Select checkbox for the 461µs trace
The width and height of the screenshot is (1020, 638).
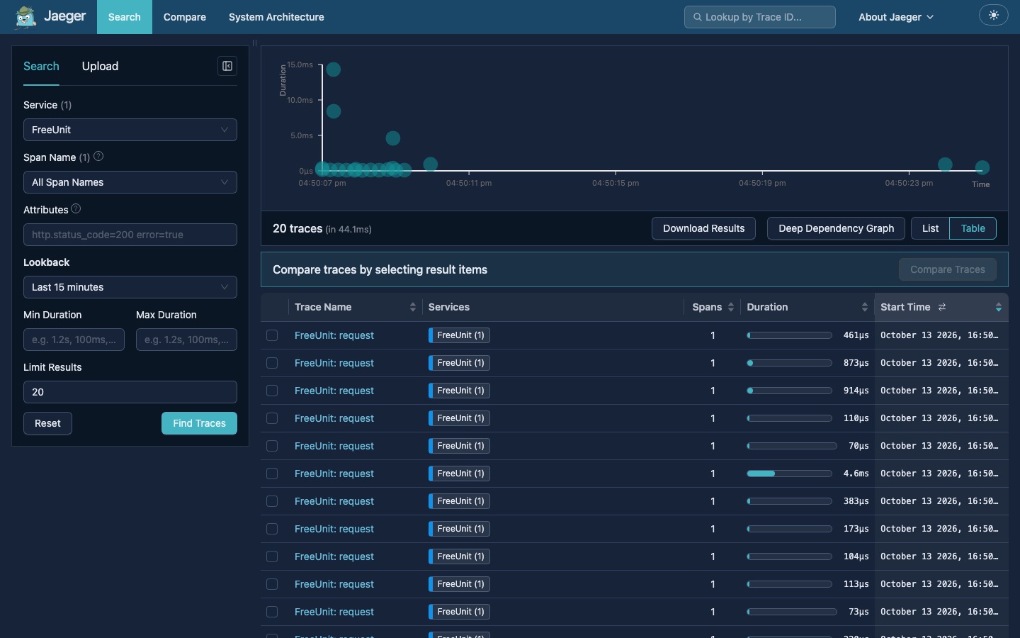click(x=272, y=335)
